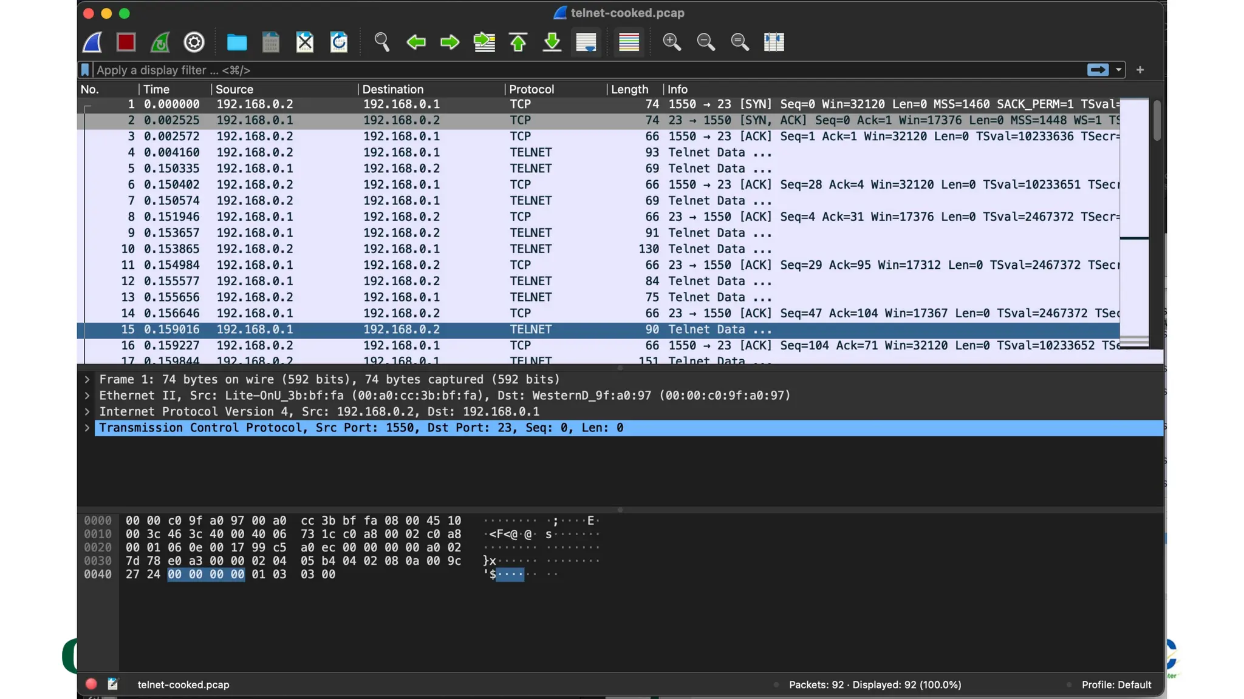Click the shark fin start capture icon

[92, 42]
